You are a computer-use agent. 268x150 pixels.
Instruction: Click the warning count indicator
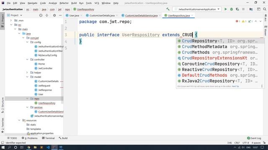244,21
